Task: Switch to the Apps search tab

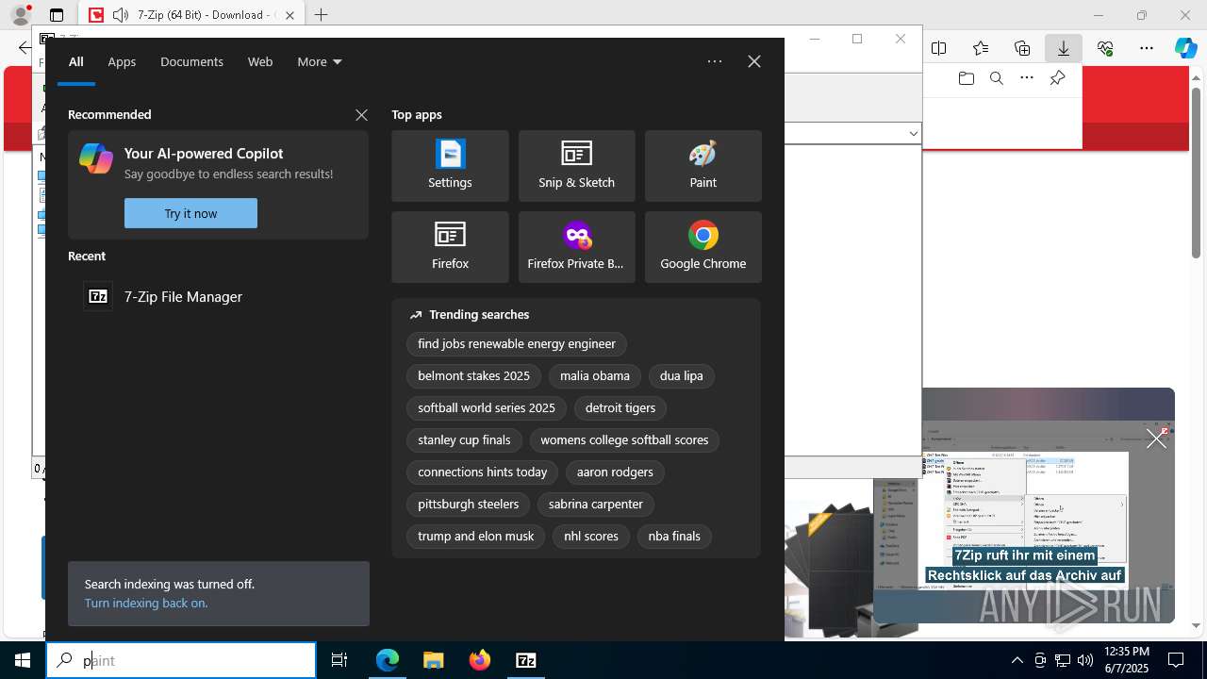Action: [122, 61]
